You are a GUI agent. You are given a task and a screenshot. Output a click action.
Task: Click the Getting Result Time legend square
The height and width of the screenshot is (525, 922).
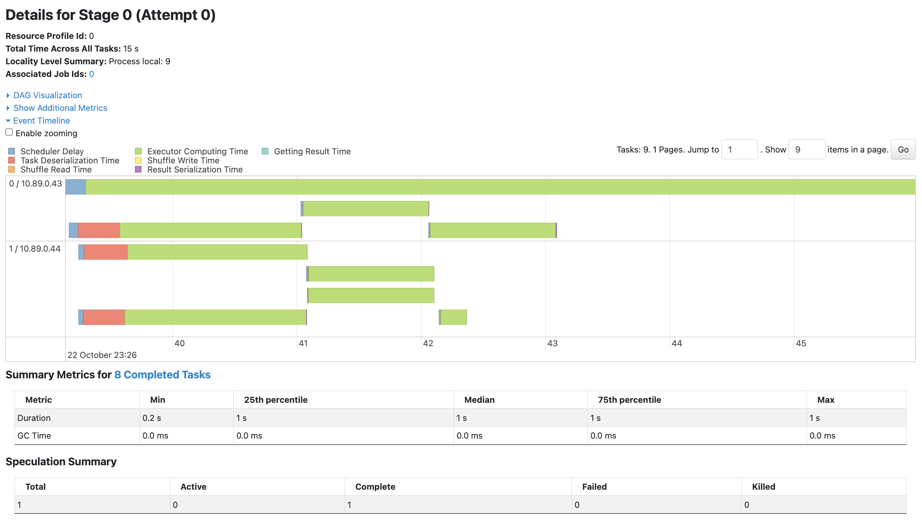265,151
